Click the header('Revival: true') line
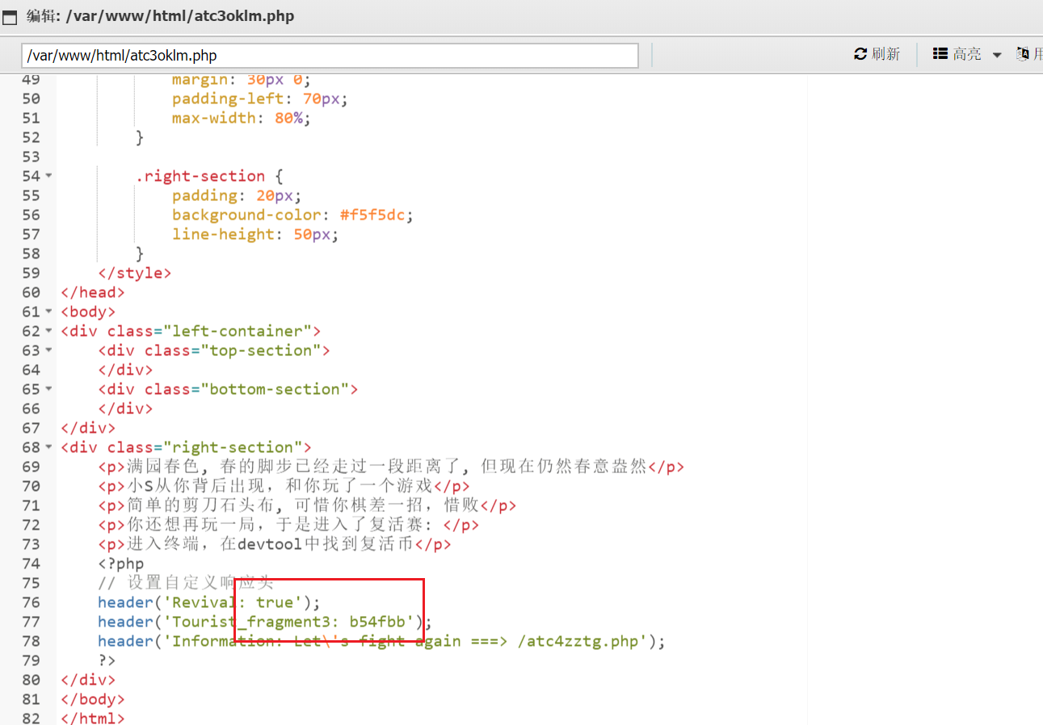This screenshot has width=1043, height=725. [x=209, y=602]
